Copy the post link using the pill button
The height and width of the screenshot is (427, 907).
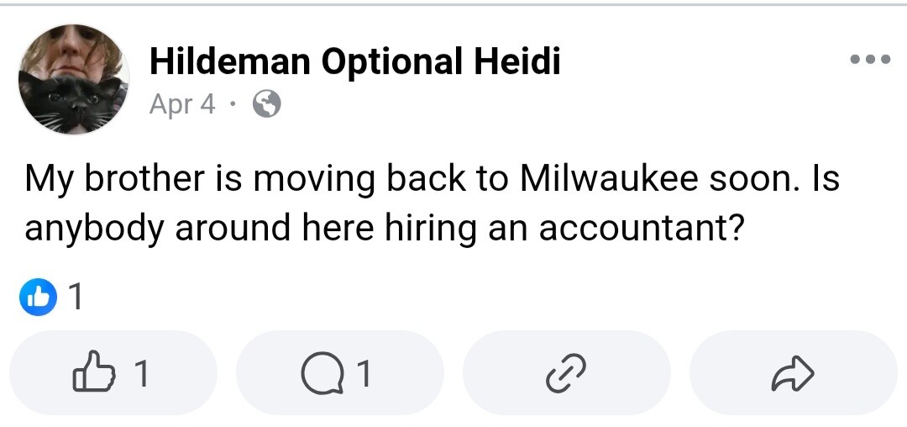[567, 372]
